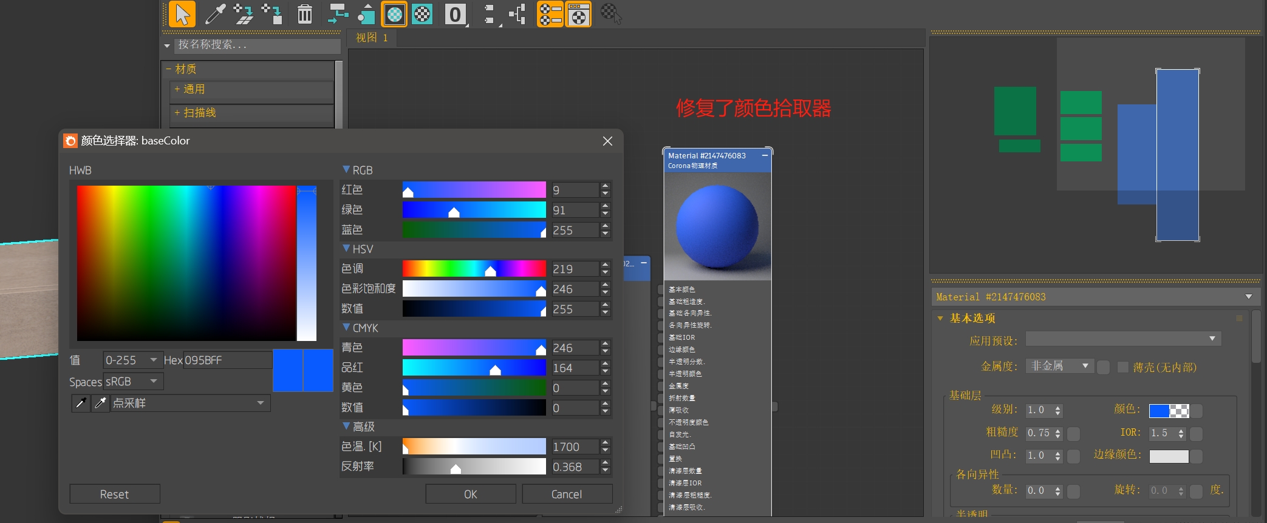Click map button next to 金属度

(1104, 367)
